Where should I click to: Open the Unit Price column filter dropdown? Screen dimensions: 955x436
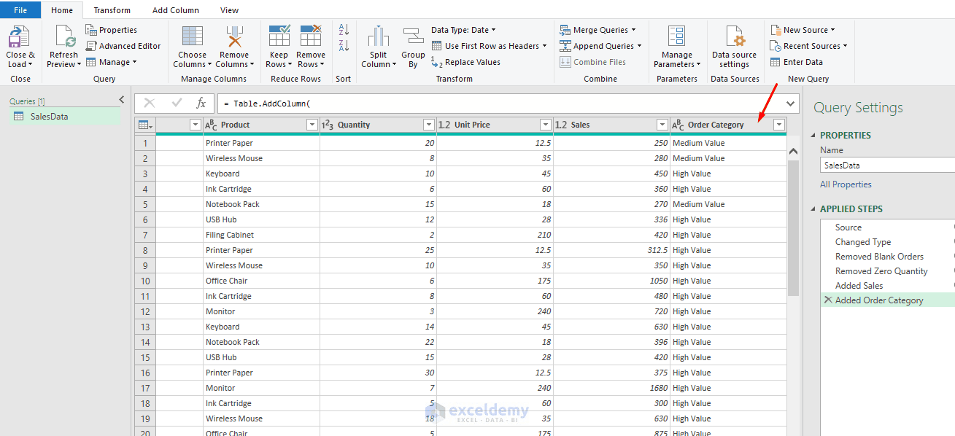coord(545,125)
